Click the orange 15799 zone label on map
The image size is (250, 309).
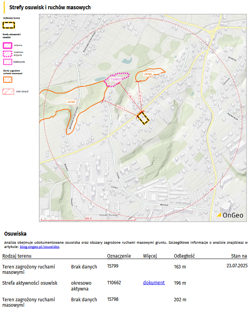click(148, 74)
